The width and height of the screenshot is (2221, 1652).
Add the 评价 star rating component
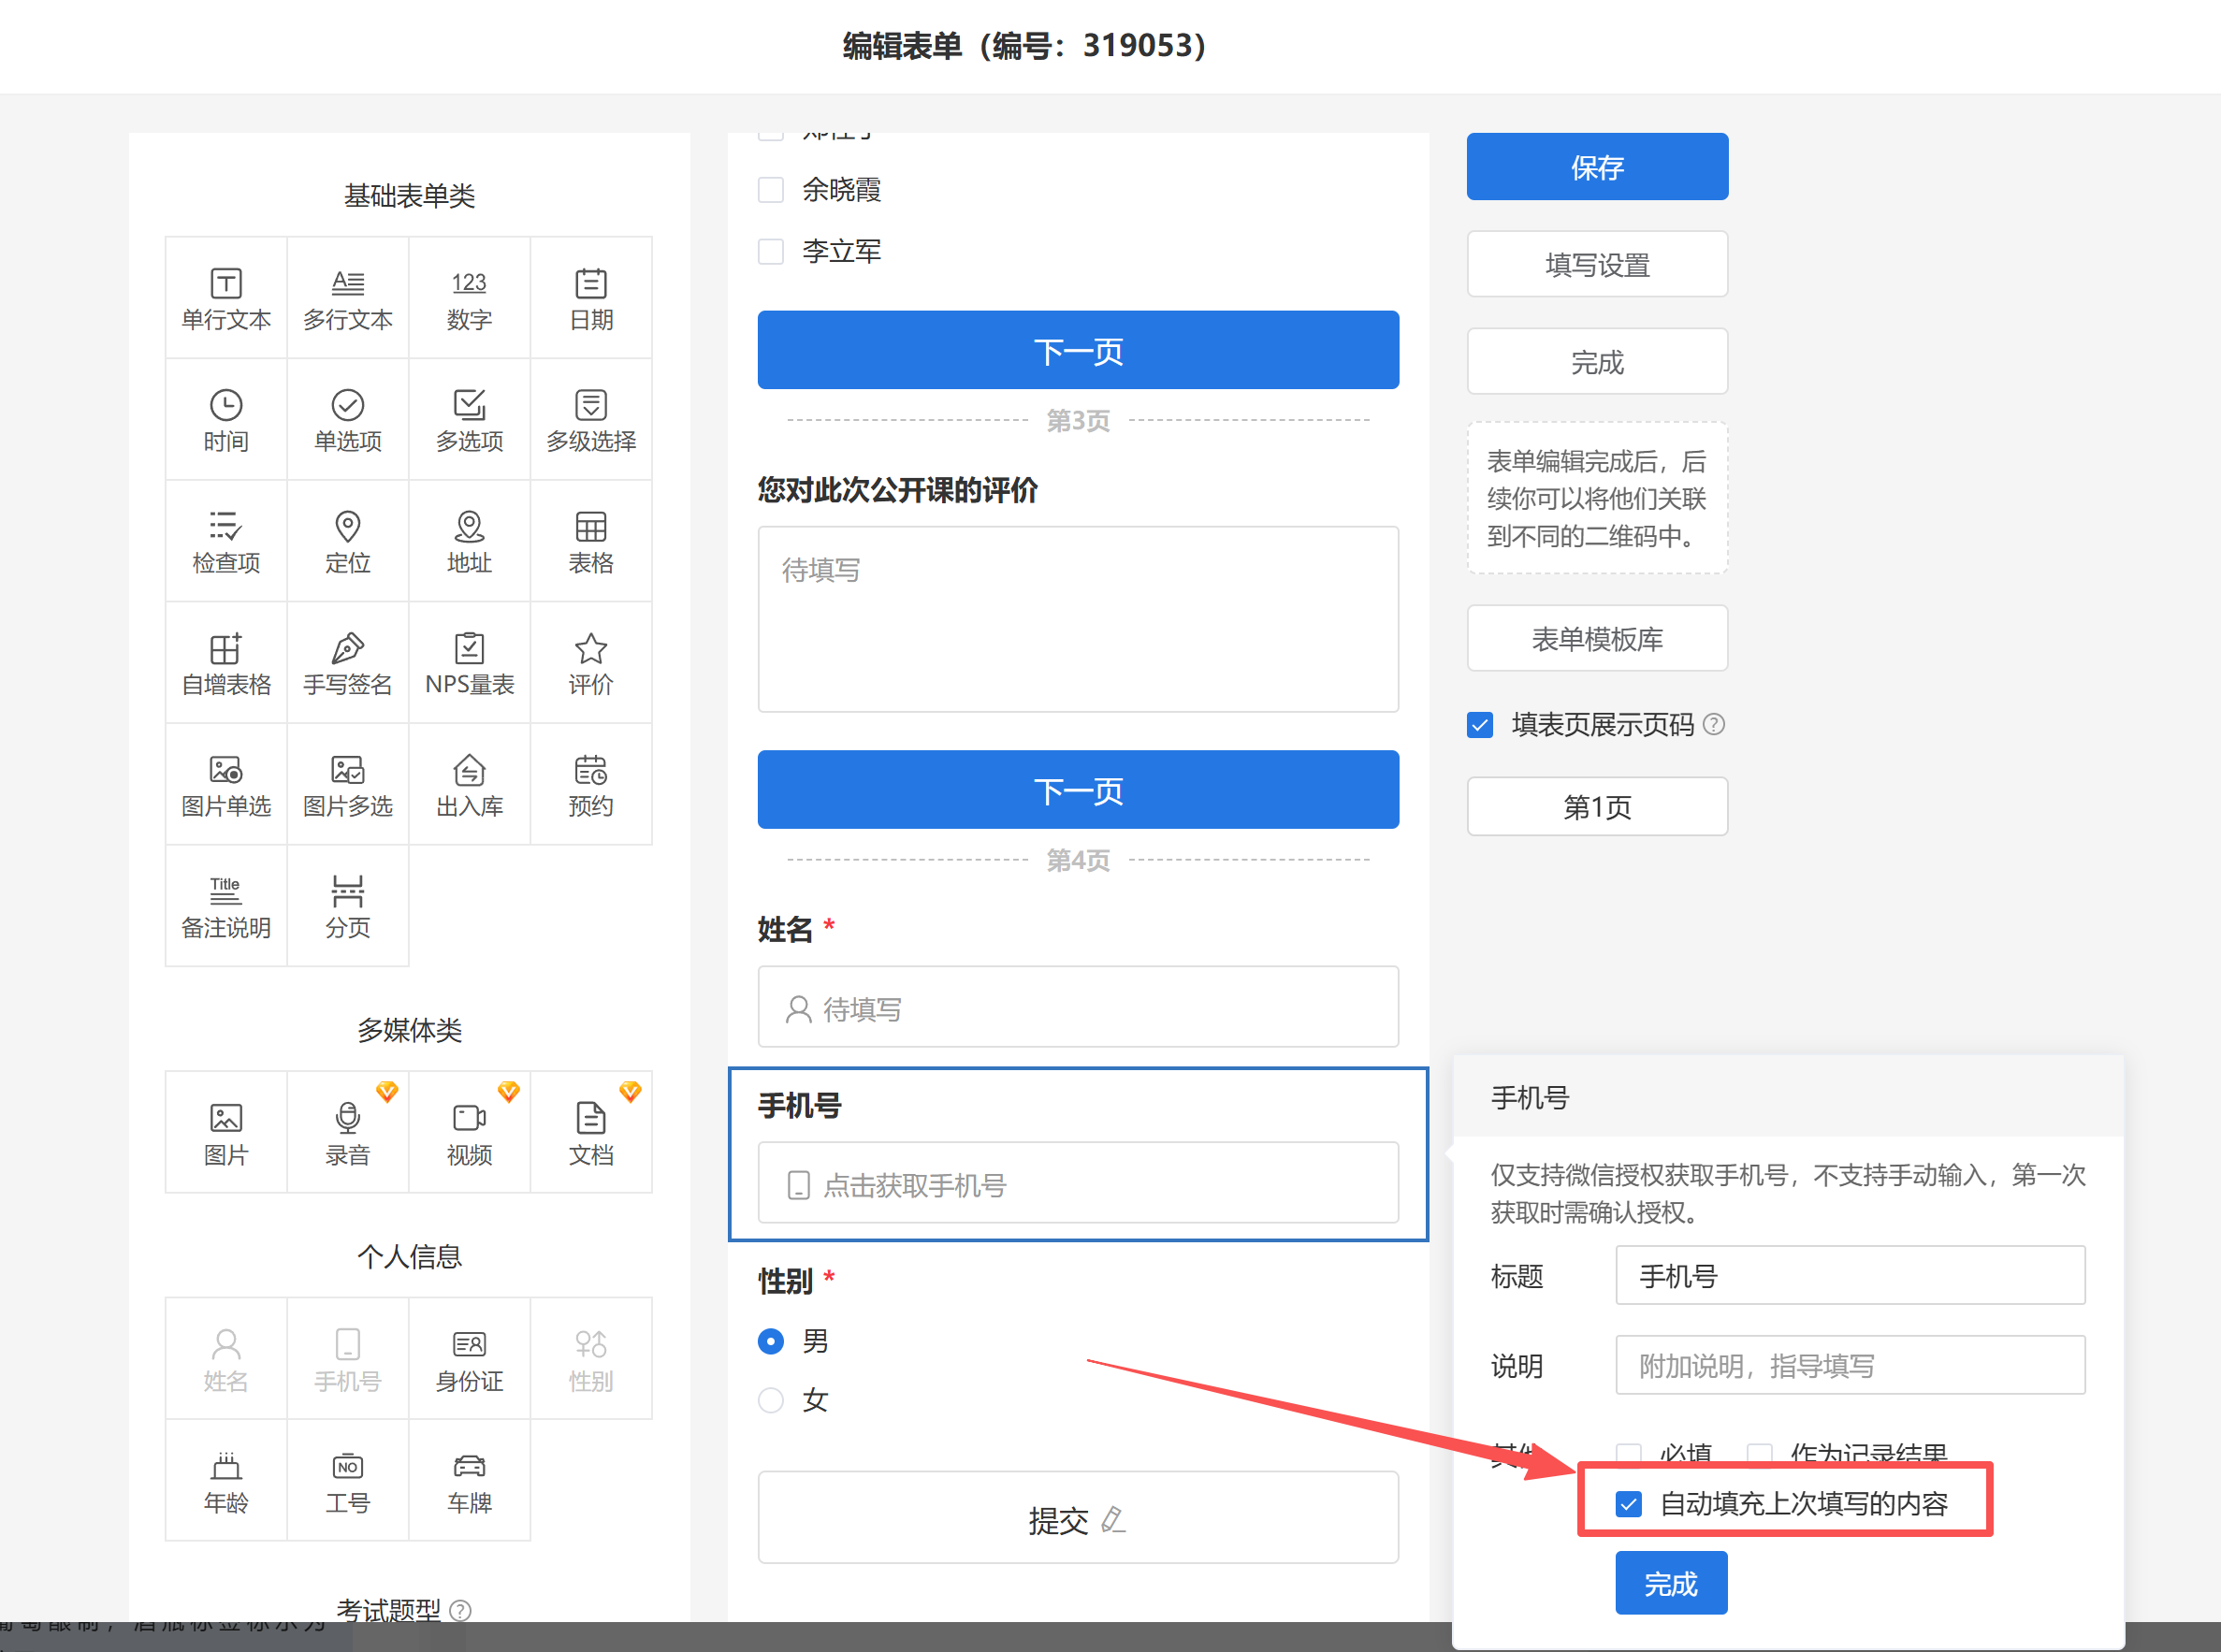pyautogui.click(x=590, y=663)
